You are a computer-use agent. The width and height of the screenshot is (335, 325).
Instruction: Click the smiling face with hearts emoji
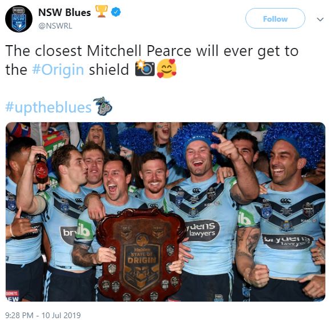click(167, 69)
